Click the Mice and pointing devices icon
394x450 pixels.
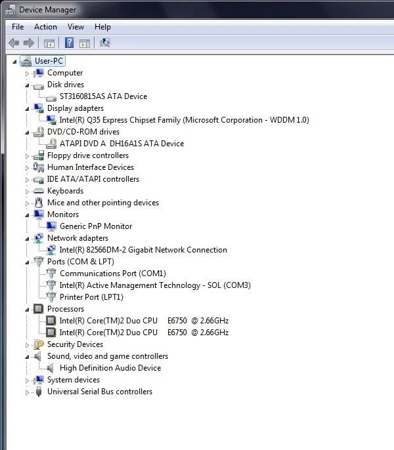39,203
